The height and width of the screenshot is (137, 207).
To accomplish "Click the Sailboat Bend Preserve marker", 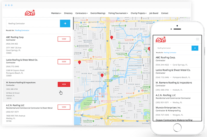I will (125, 26).
